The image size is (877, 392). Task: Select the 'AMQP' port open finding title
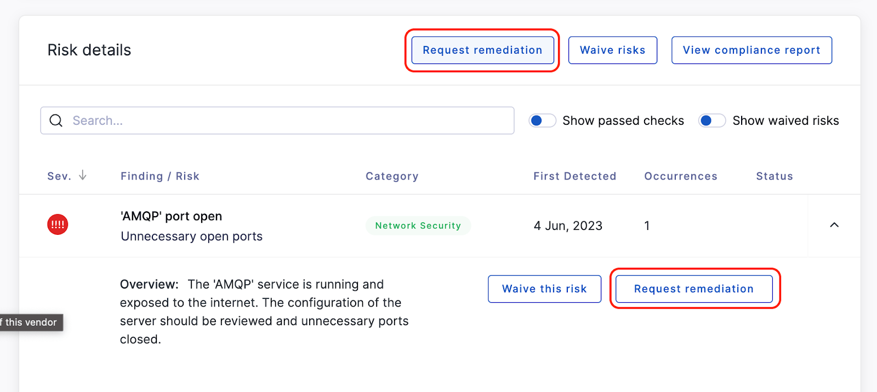pyautogui.click(x=172, y=216)
